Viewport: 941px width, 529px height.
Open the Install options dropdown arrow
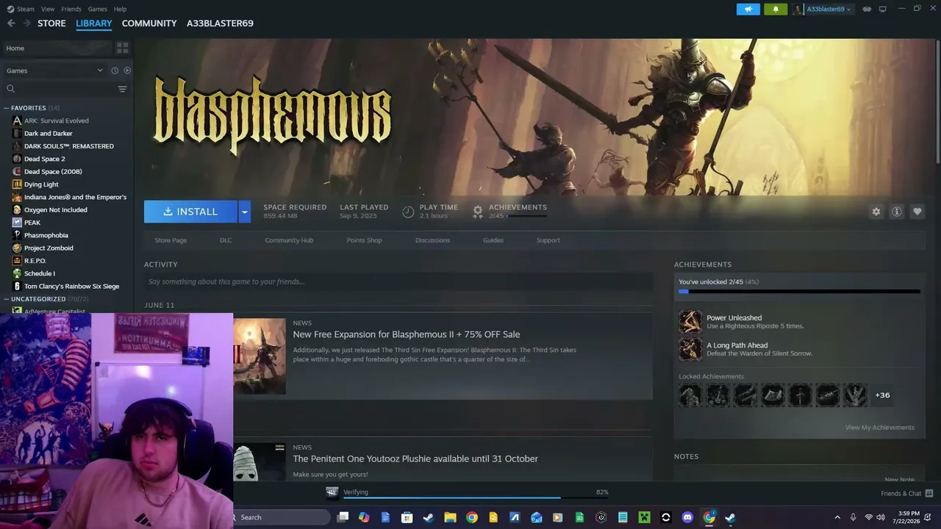click(x=245, y=212)
